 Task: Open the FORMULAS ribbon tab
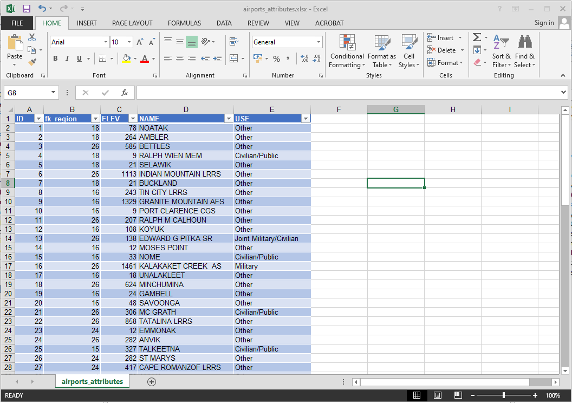(184, 23)
